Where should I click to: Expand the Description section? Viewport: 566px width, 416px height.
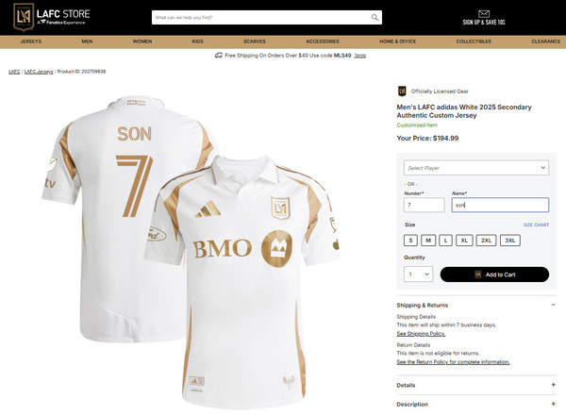pos(553,404)
